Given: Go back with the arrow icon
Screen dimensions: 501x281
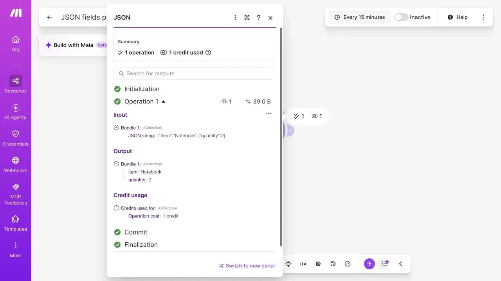Looking at the screenshot, I should 50,17.
